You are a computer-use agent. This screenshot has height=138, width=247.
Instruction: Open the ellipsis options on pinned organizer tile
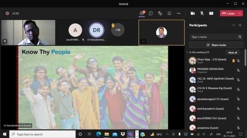tap(143, 41)
